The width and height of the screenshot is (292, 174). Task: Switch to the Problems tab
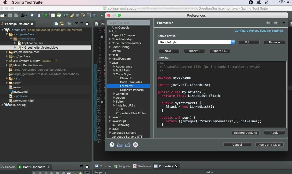tap(142, 166)
